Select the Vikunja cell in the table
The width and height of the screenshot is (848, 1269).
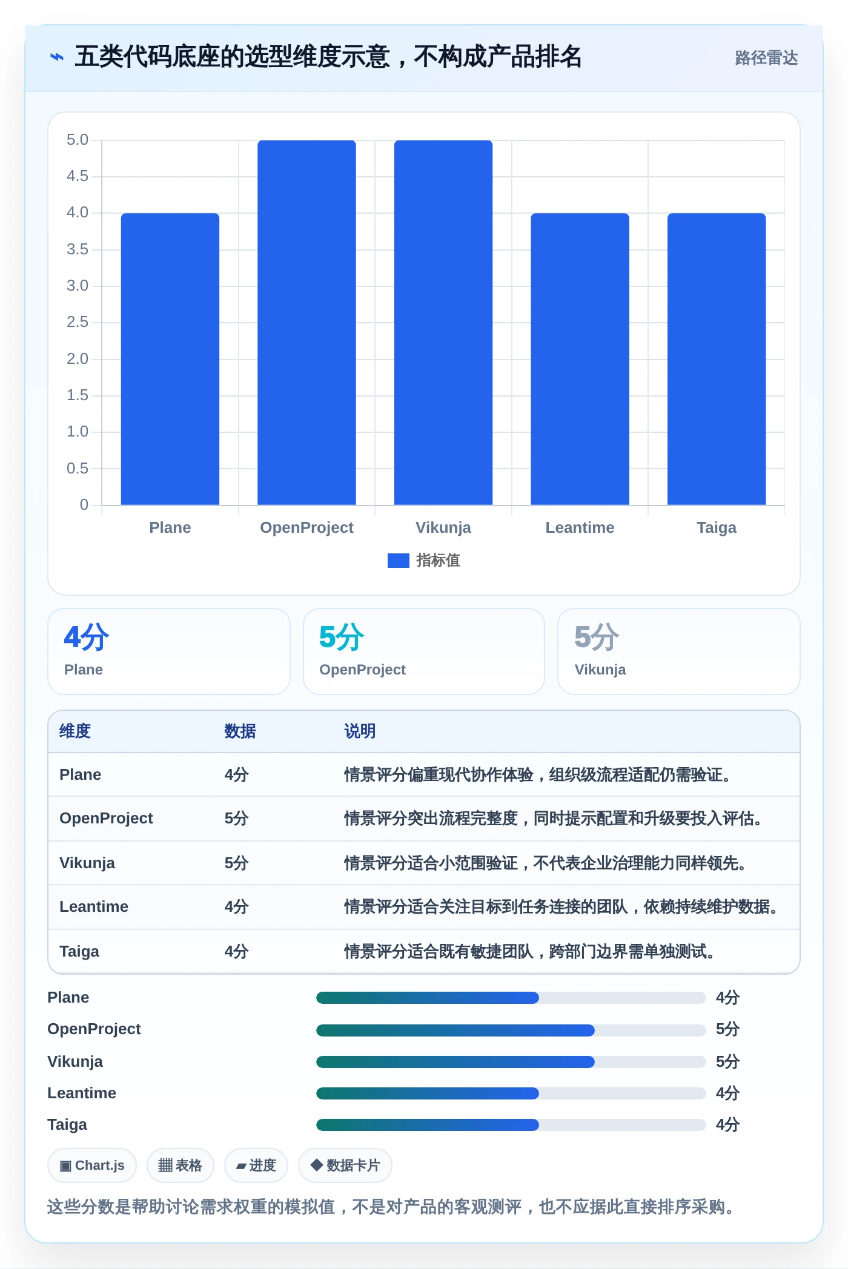click(x=87, y=863)
